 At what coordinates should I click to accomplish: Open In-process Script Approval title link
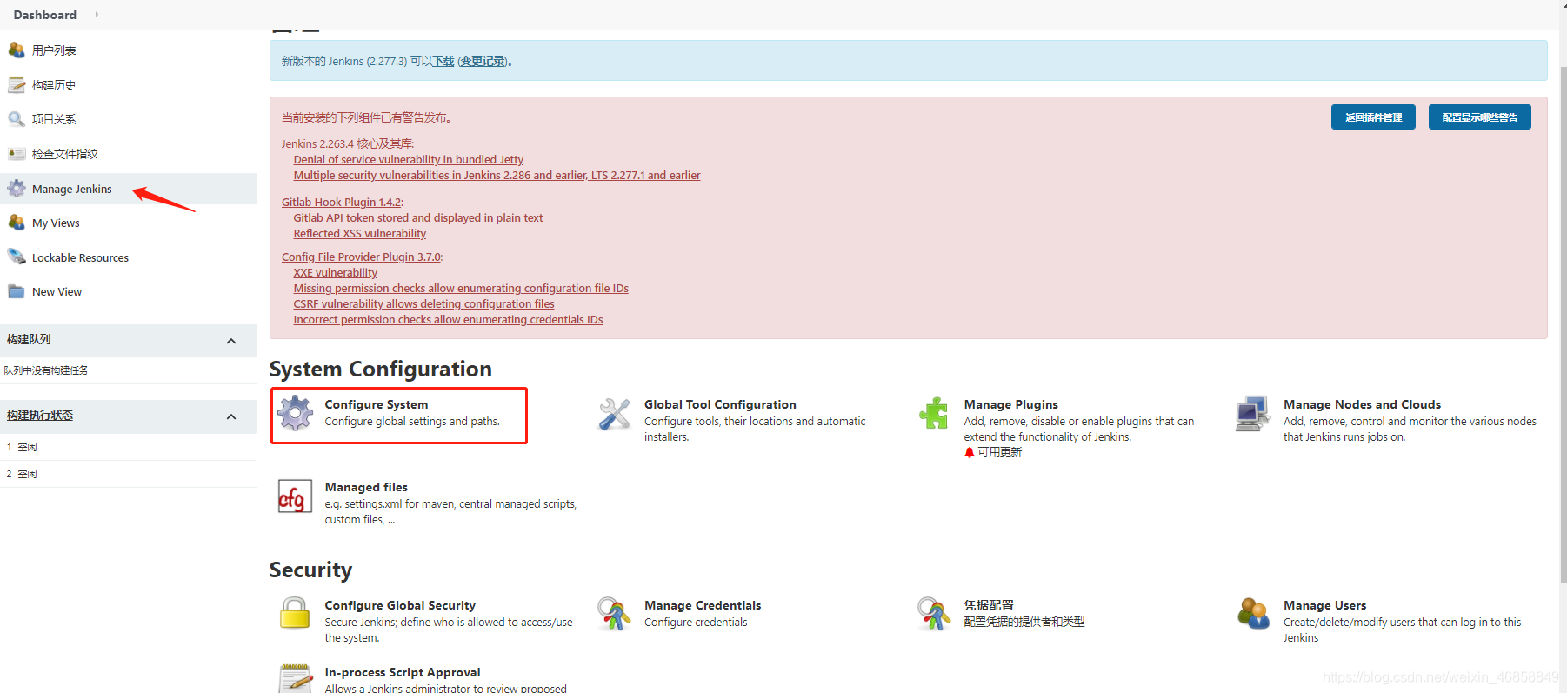pyautogui.click(x=403, y=672)
